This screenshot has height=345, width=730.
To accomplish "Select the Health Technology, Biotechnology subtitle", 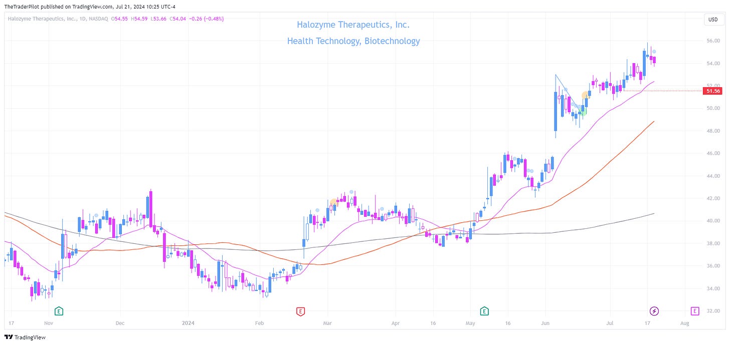I will coord(353,41).
